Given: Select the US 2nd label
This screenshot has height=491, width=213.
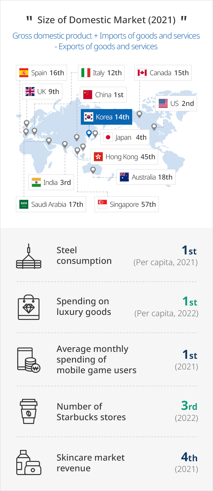Looking at the screenshot, I should point(176,103).
